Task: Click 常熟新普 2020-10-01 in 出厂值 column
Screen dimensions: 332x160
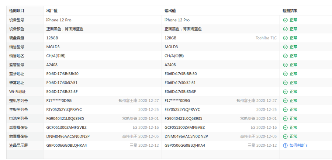Action: (141, 118)
